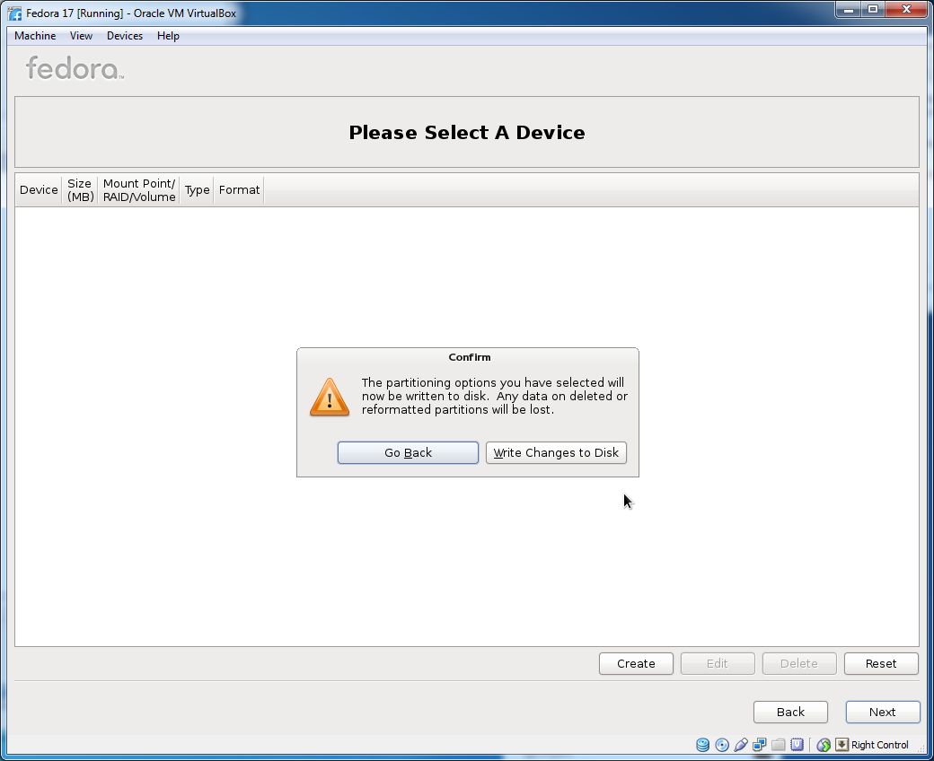Click the USB devices status icon

(740, 744)
